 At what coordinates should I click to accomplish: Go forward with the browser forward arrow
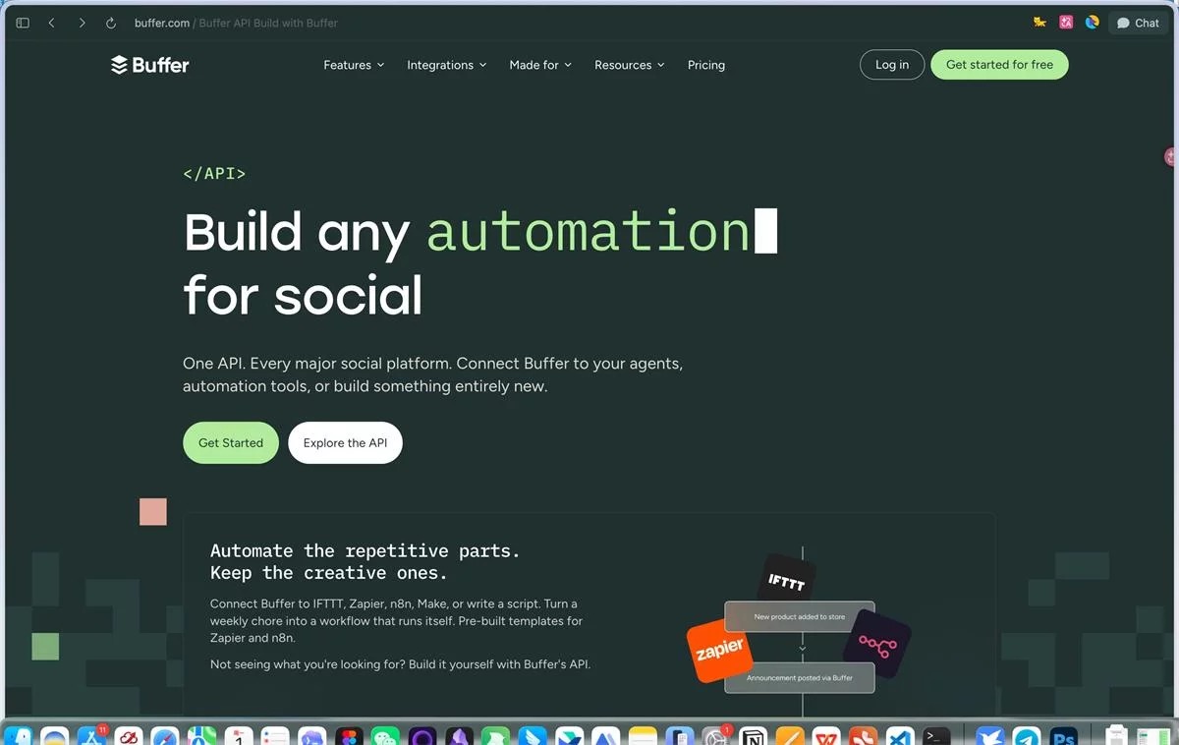point(82,23)
